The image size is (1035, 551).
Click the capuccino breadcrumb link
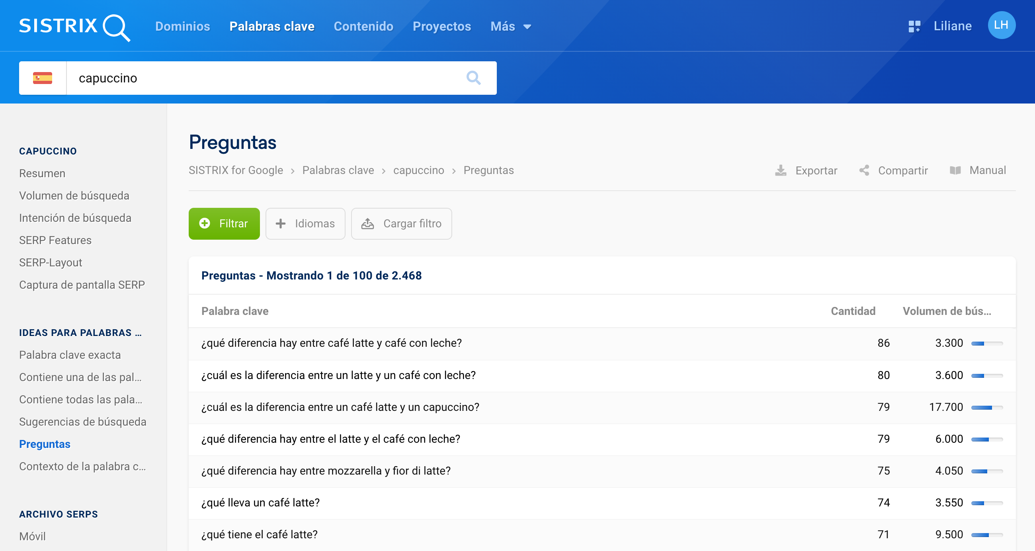click(x=418, y=170)
